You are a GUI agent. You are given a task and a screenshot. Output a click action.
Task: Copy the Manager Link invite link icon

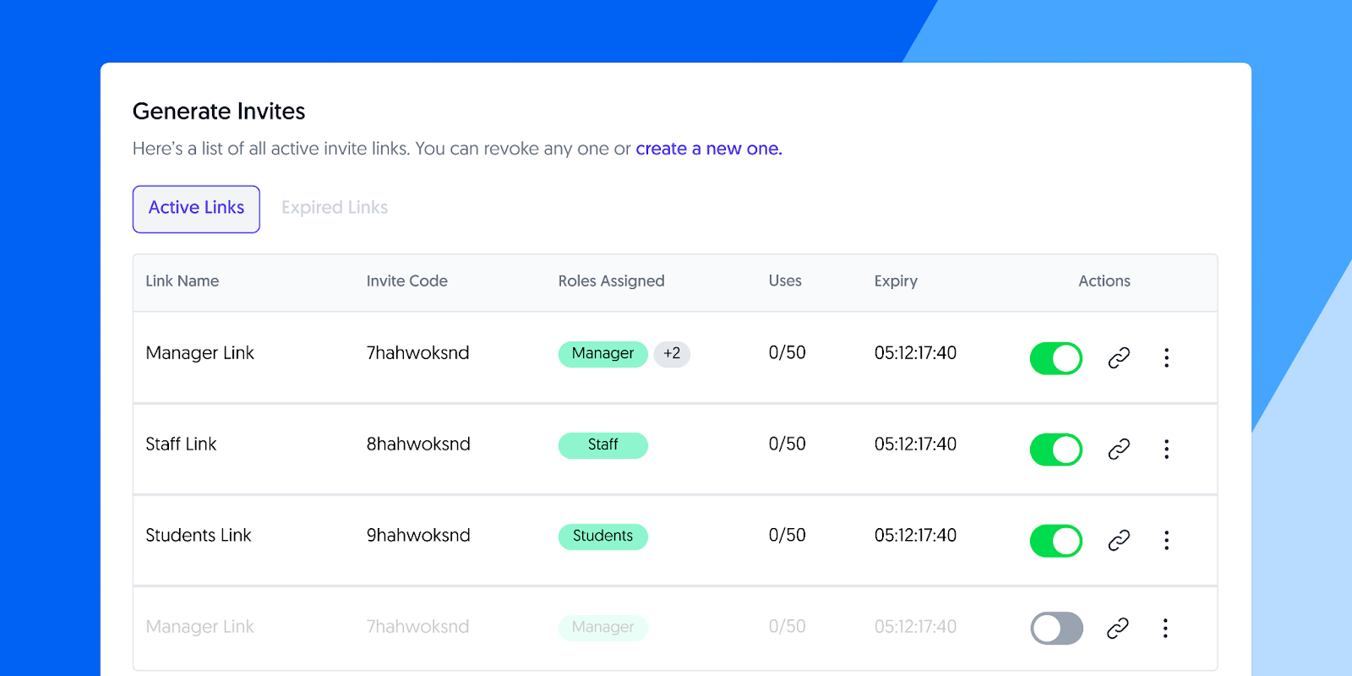pyautogui.click(x=1119, y=358)
